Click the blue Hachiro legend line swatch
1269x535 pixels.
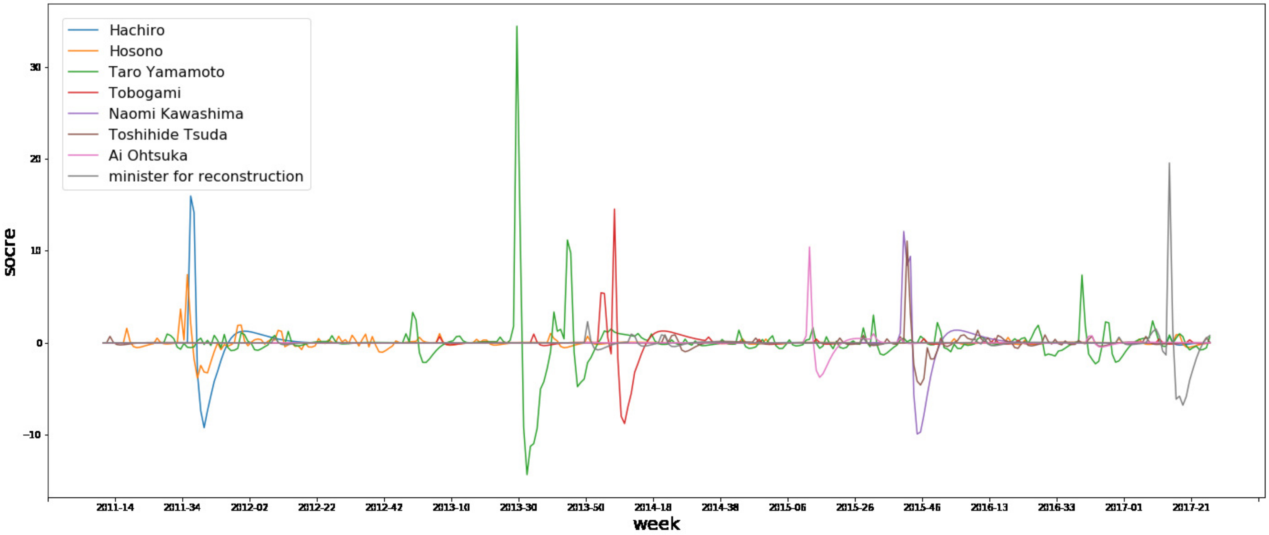[83, 30]
